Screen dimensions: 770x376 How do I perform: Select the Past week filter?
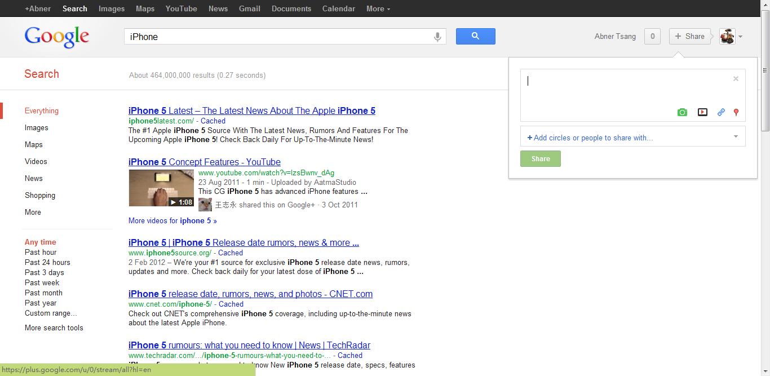42,282
